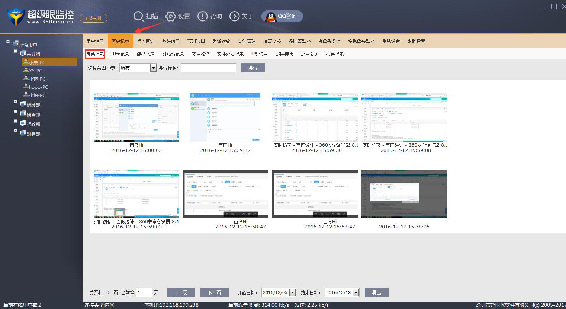Expand the 销售部 group node
Viewport: 566px width, 309px height.
click(15, 111)
